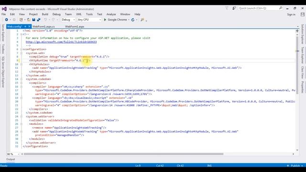Collapse the comment block at line 2
Screen dimensions: 306x172
coord(21,34)
